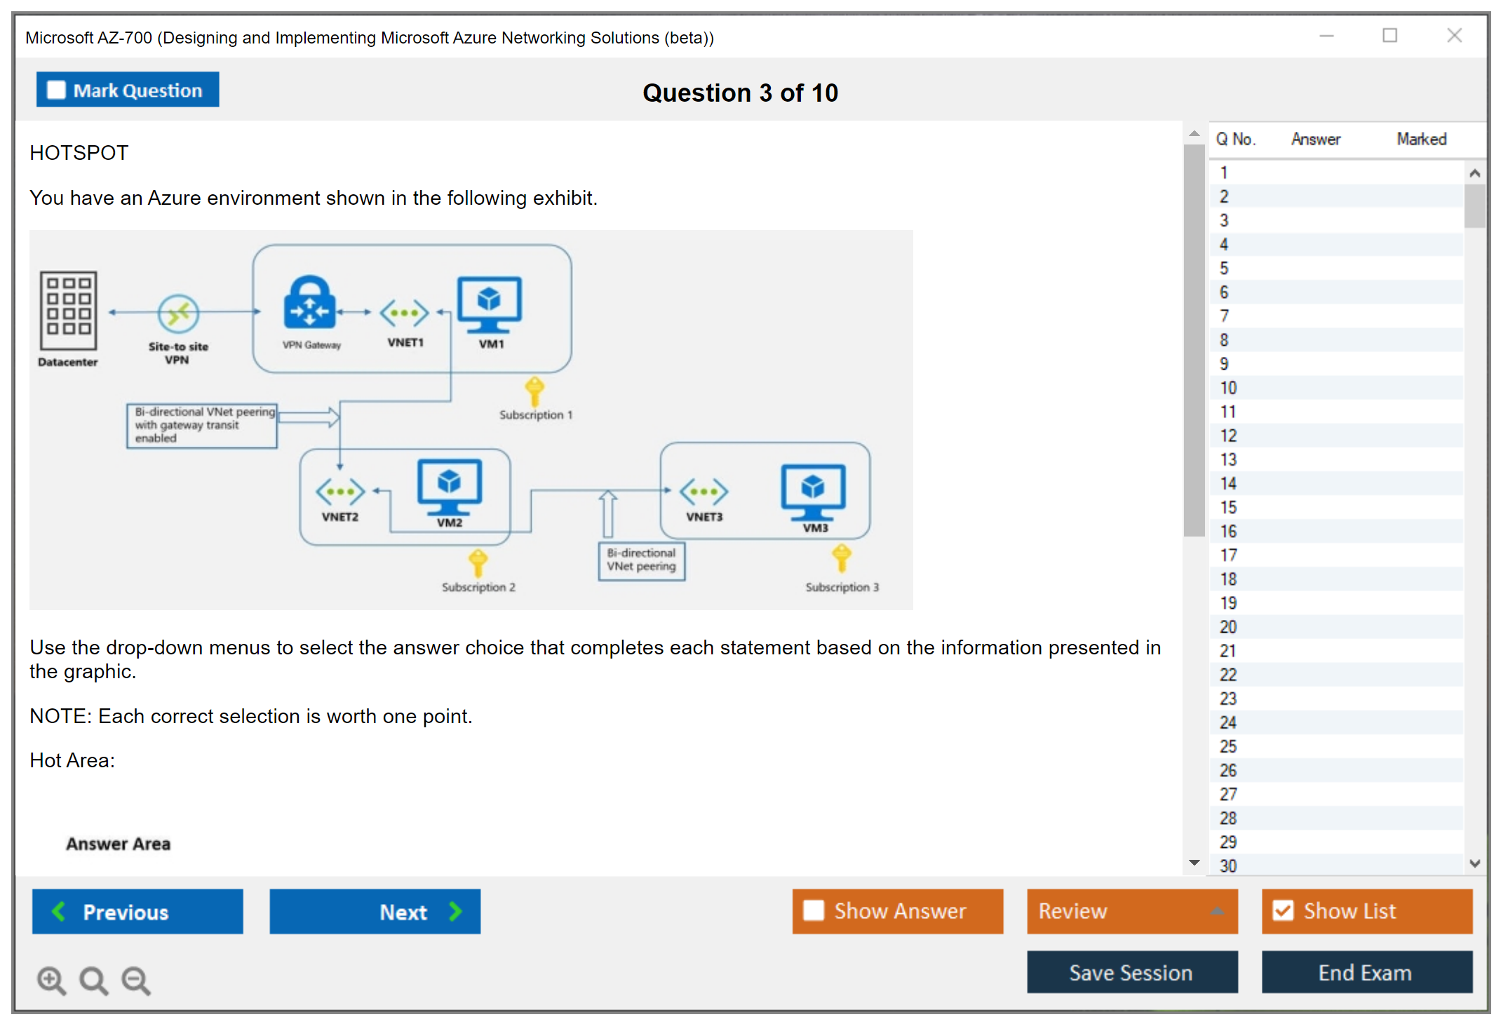Tick the Mark Question checkbox
This screenshot has height=1031, width=1508.
56,90
